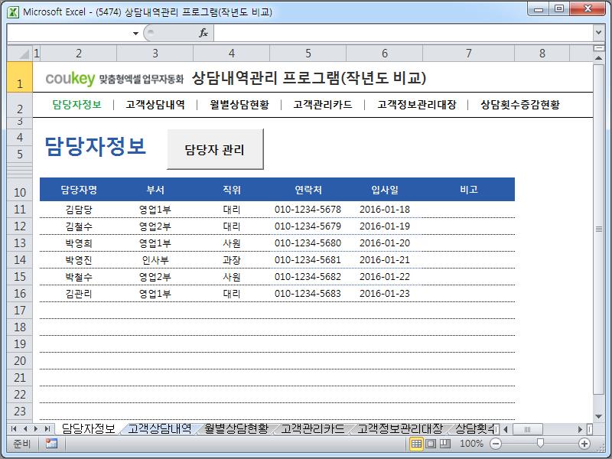Image resolution: width=612 pixels, height=459 pixels.
Task: Click the 준비 ready status text
Action: pos(21,444)
